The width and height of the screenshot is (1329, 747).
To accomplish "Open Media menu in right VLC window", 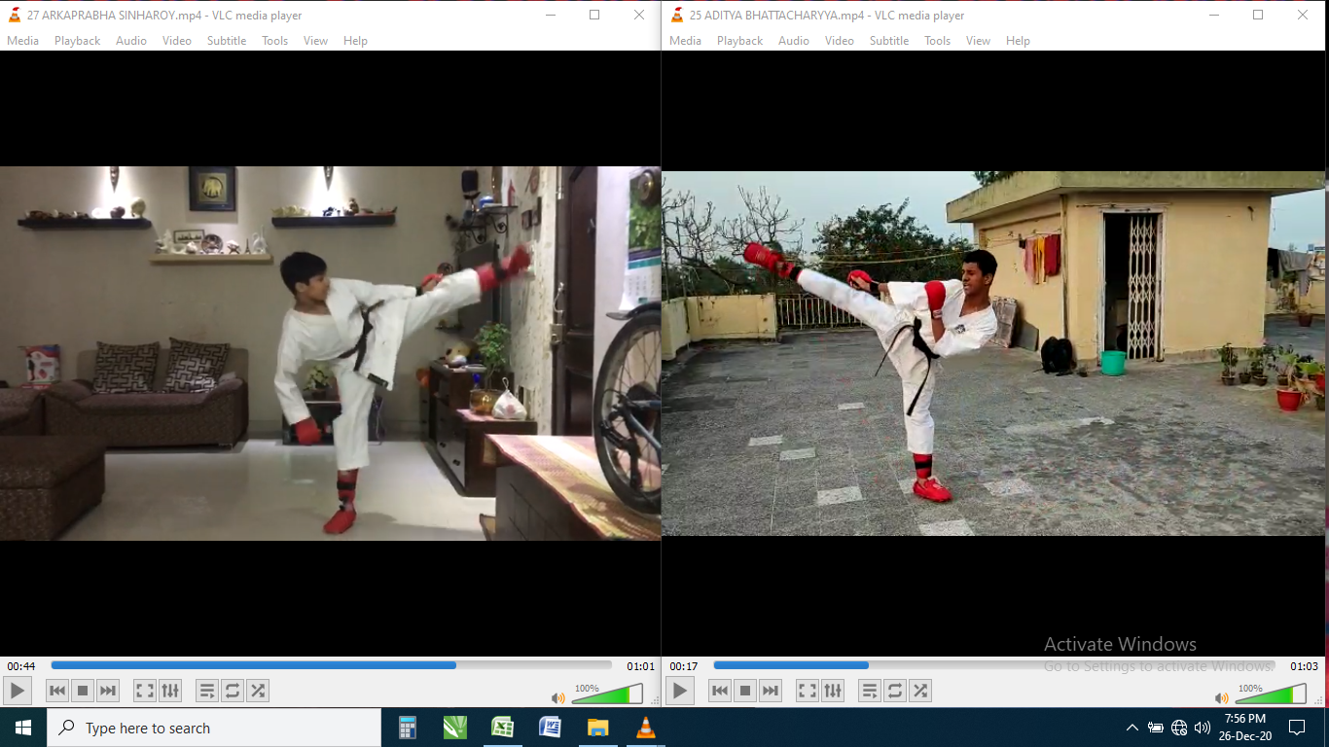I will tap(686, 41).
